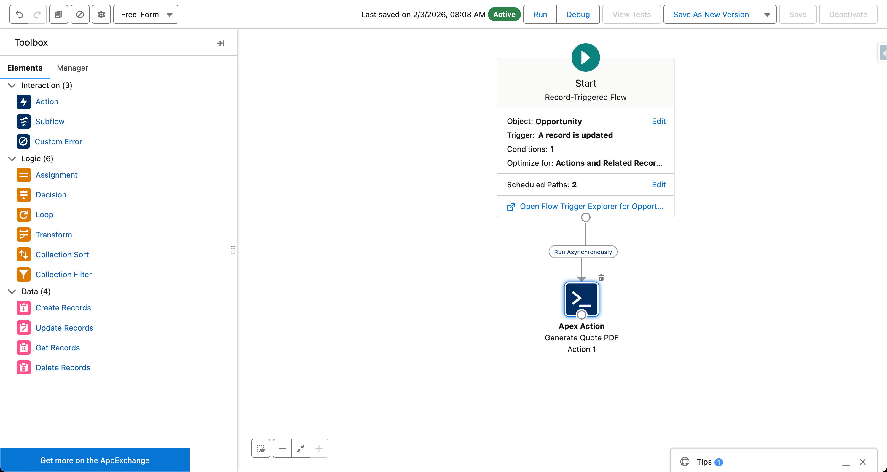The image size is (887, 472).
Task: Collapse the Interaction section
Action: point(11,85)
